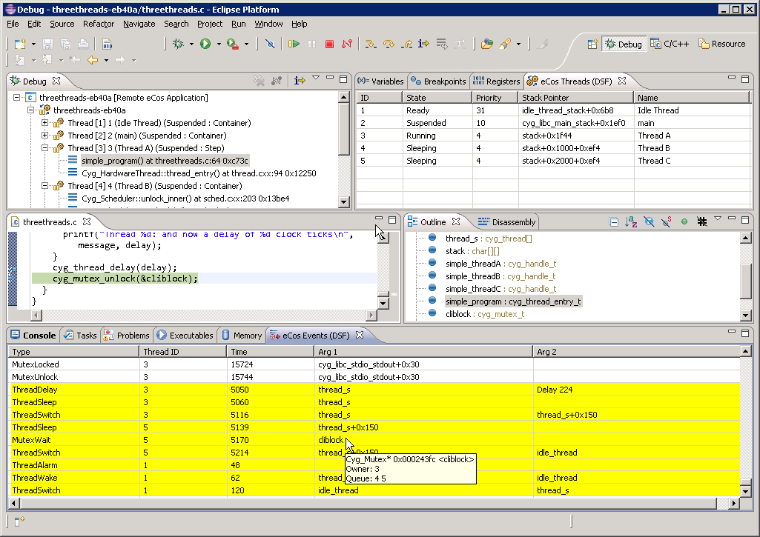Click the Step Over icon
The width and height of the screenshot is (760, 537).
coord(389,44)
